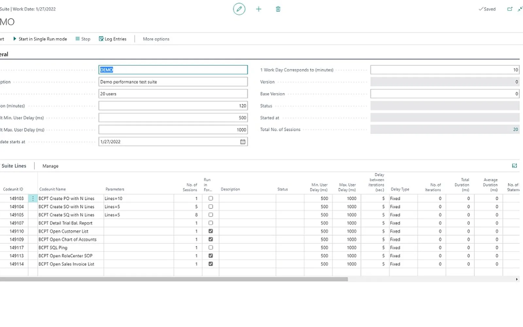
Task: Open More options menu
Action: point(156,39)
